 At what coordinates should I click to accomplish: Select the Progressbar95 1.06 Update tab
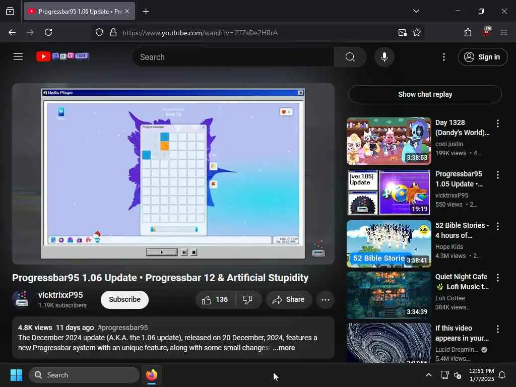pyautogui.click(x=79, y=12)
